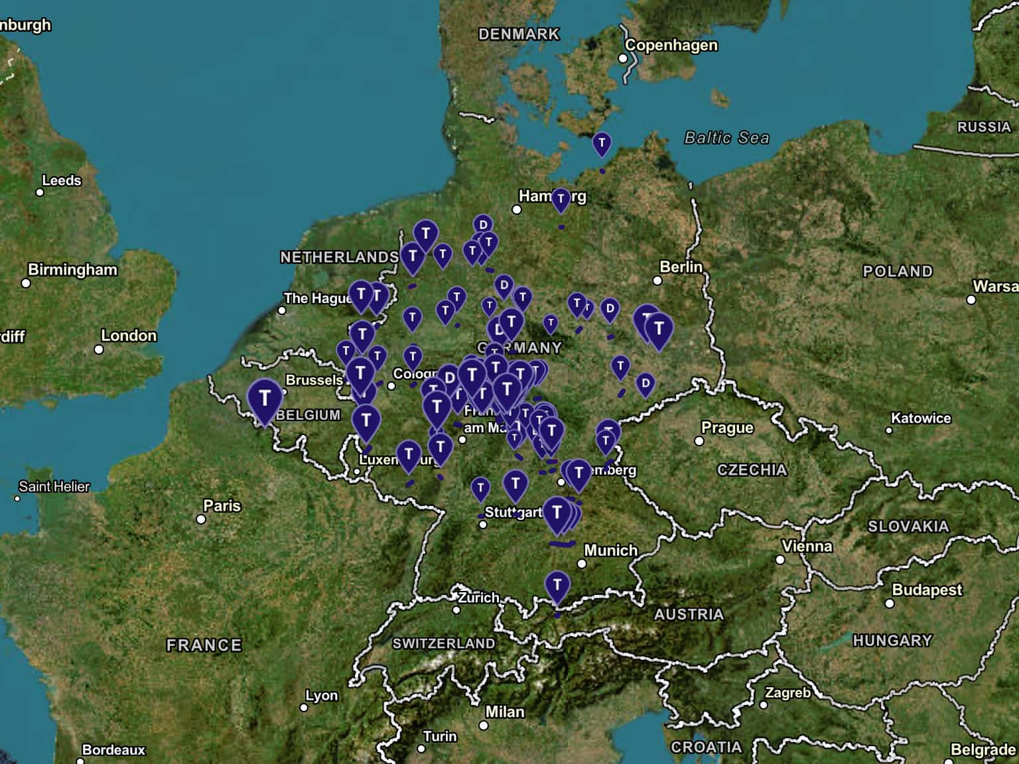Select the T marker right of the Nuremberg dot
Image resolution: width=1019 pixels, height=764 pixels.
578,474
